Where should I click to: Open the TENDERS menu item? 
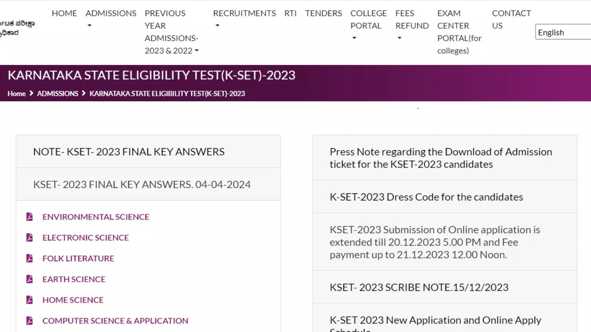(323, 13)
